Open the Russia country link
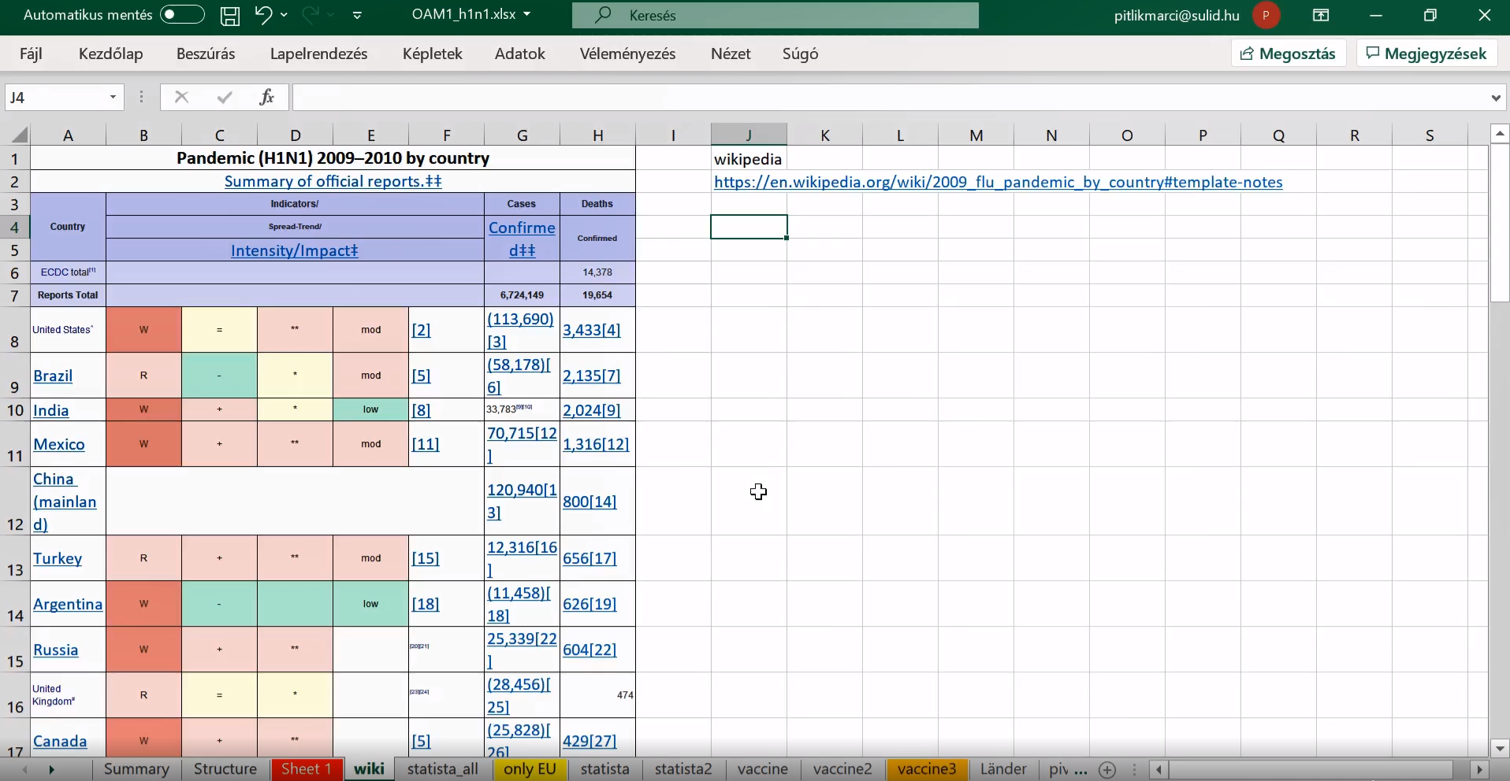The image size is (1510, 781). 56,650
